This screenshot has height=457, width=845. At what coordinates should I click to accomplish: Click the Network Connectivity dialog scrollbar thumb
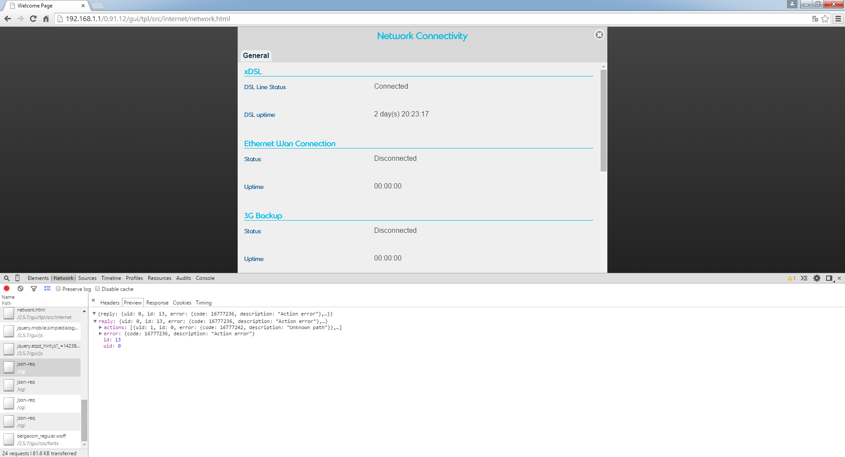603,120
